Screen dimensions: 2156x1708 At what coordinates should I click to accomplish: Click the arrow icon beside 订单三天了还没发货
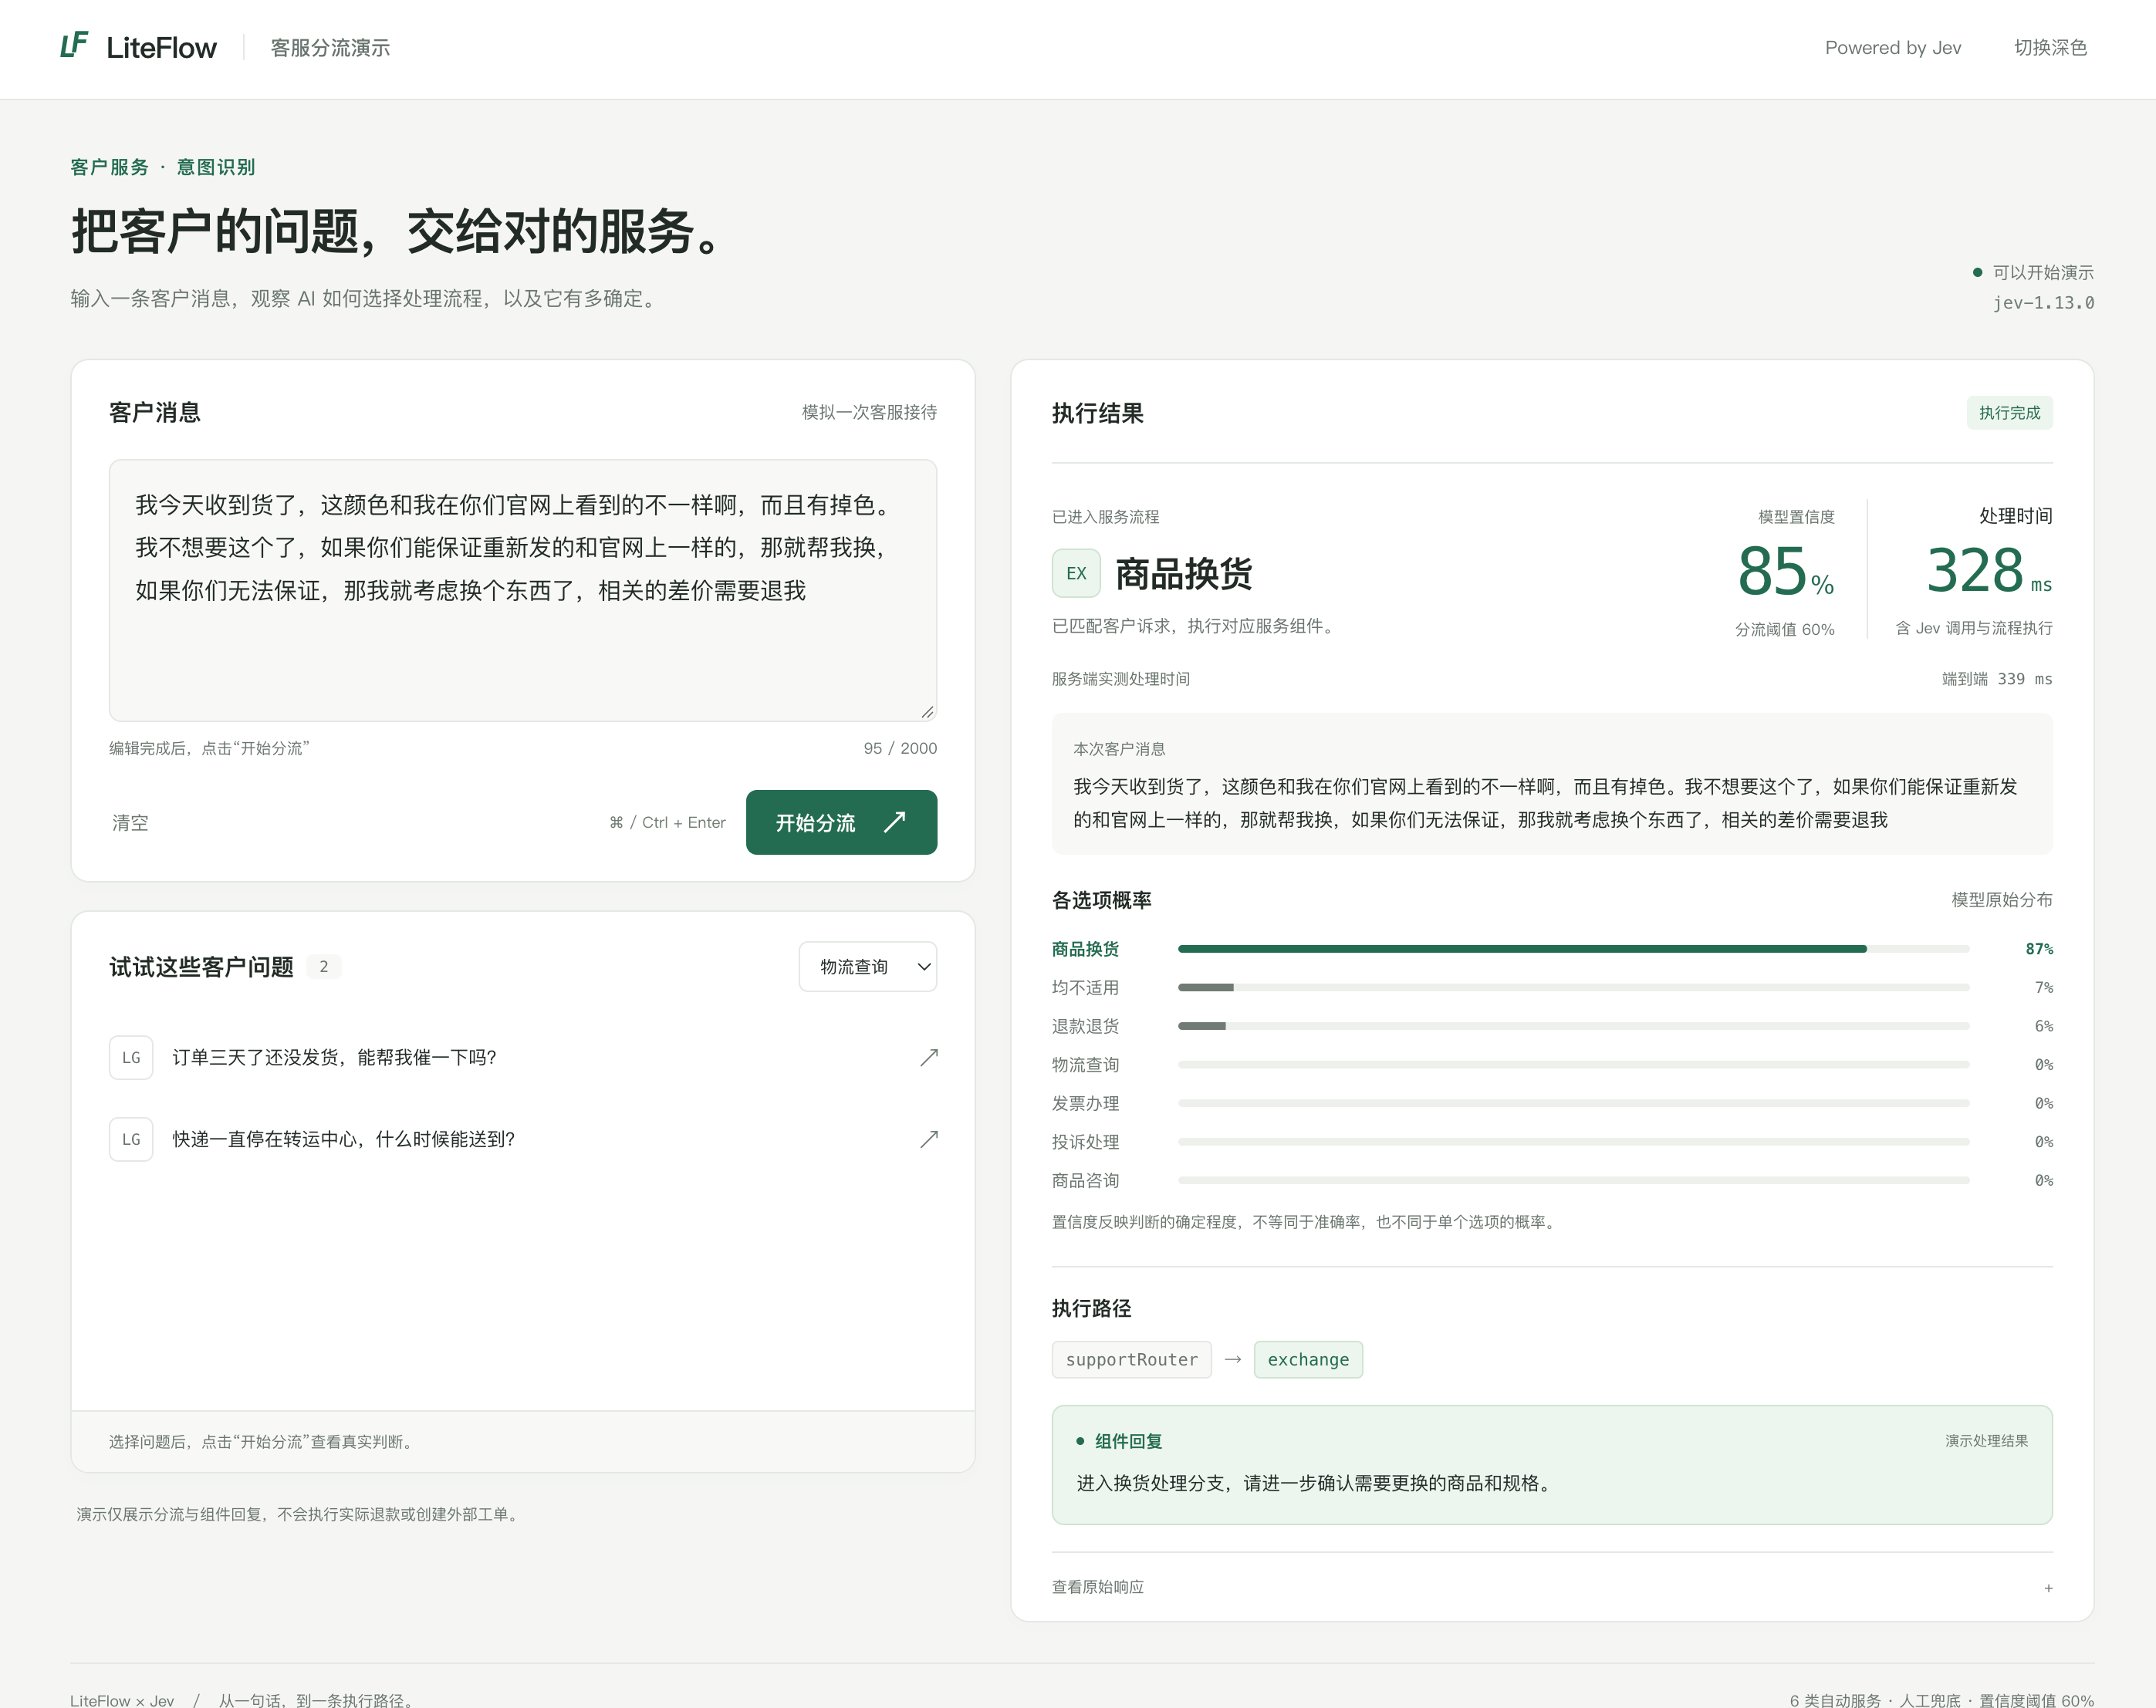929,1057
